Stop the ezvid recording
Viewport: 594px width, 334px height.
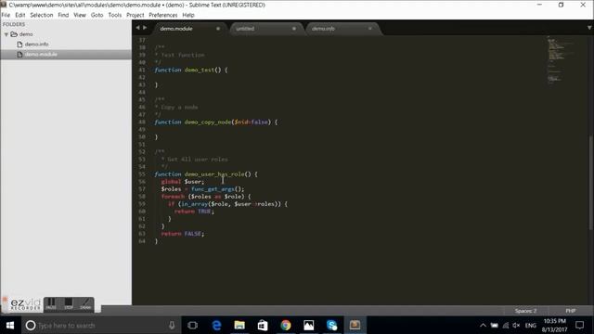point(68,304)
